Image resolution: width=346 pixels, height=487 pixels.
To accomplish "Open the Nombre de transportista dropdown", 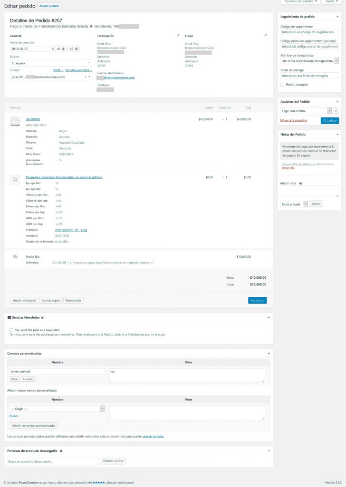I will (309, 61).
